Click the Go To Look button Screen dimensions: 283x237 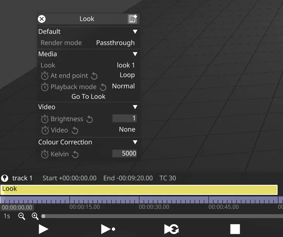pyautogui.click(x=88, y=97)
